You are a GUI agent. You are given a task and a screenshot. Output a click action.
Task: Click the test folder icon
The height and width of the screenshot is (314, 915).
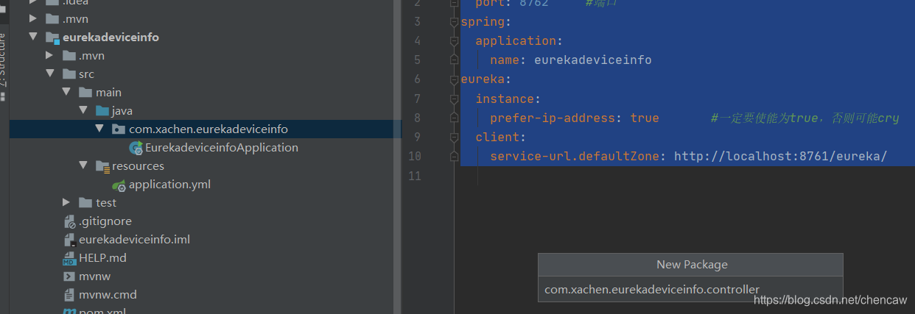(85, 202)
